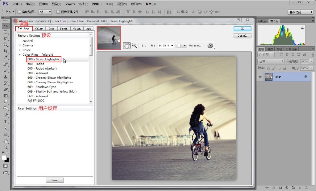The image size is (316, 191).
Task: Switch to the Age tab
Action: click(x=89, y=29)
